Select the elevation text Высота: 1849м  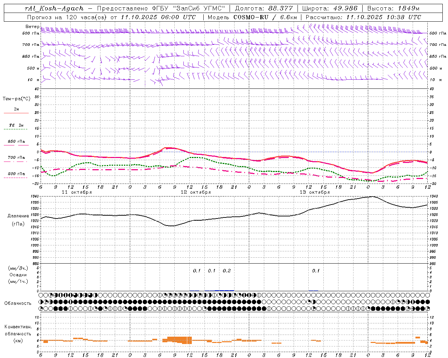point(393,8)
